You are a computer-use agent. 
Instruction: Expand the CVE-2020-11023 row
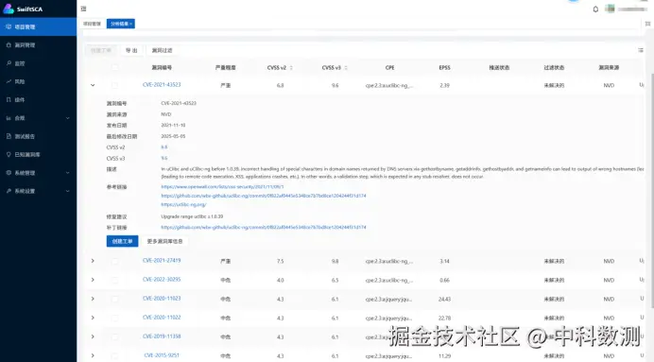93,299
